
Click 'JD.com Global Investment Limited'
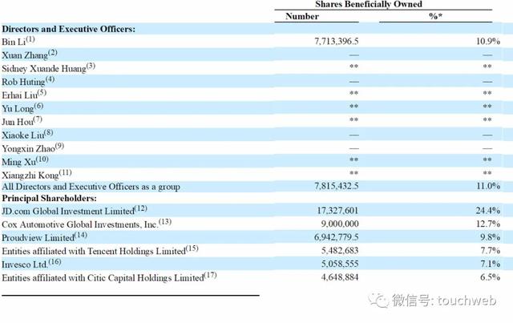point(68,211)
